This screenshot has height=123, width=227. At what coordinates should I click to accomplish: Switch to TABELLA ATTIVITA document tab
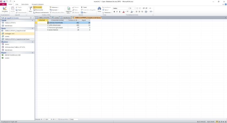coord(43,18)
